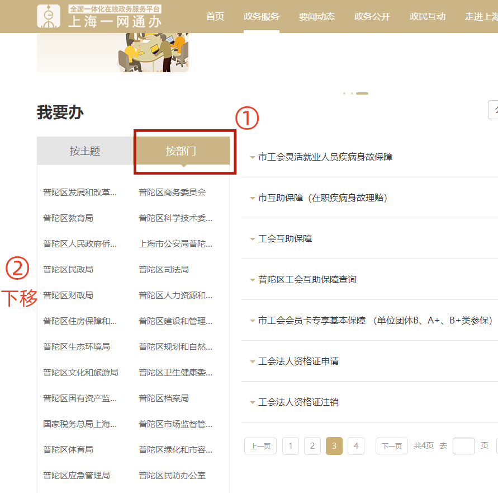The height and width of the screenshot is (493, 498).
Task: Open 普陀区民政局 department link
Action: (68, 270)
